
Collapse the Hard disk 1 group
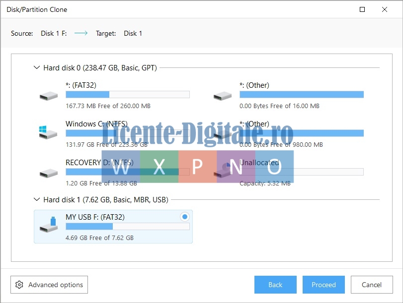coord(37,199)
